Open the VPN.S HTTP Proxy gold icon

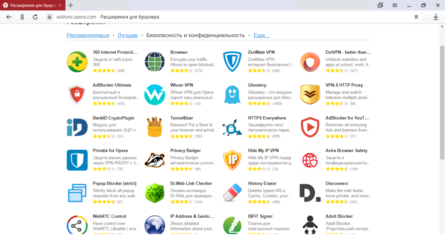coord(310,95)
